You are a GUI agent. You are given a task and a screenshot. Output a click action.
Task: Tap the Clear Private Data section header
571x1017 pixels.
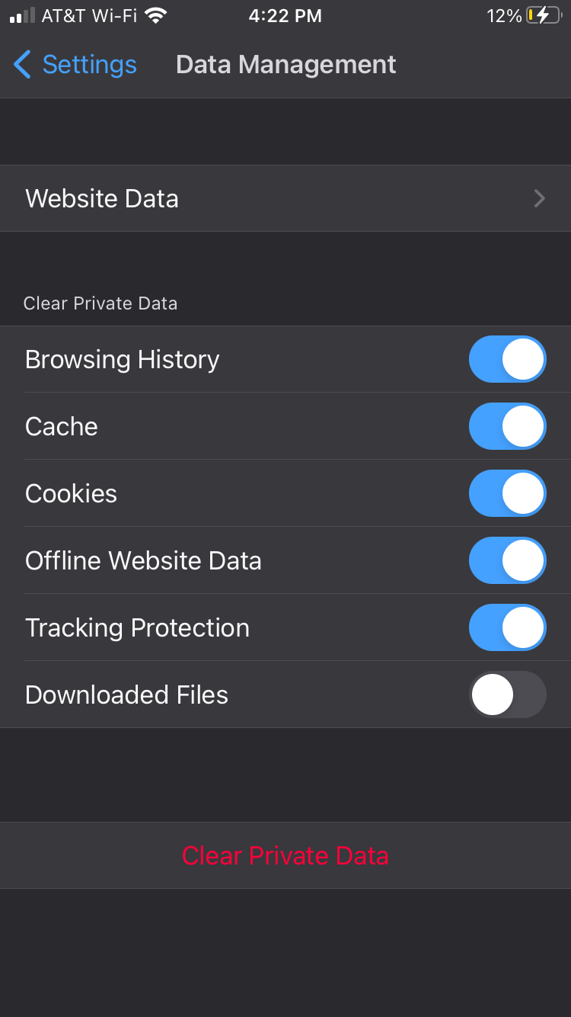pos(100,303)
